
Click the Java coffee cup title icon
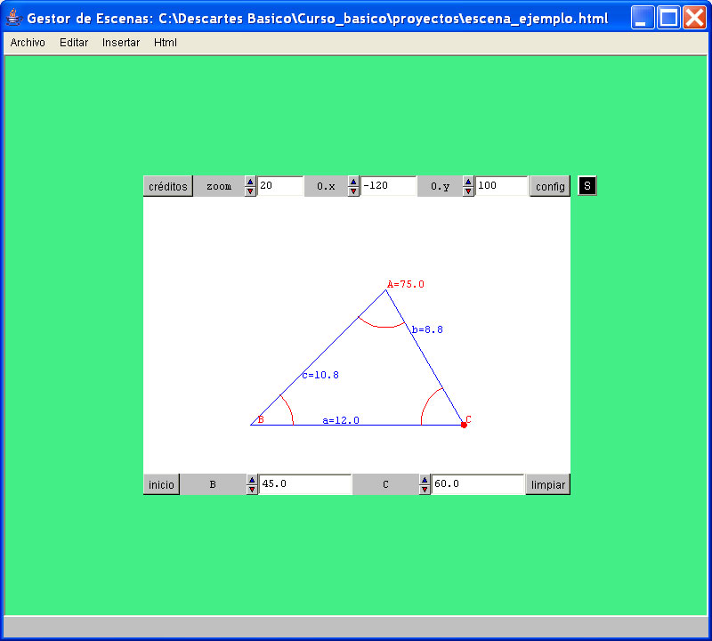click(x=14, y=18)
